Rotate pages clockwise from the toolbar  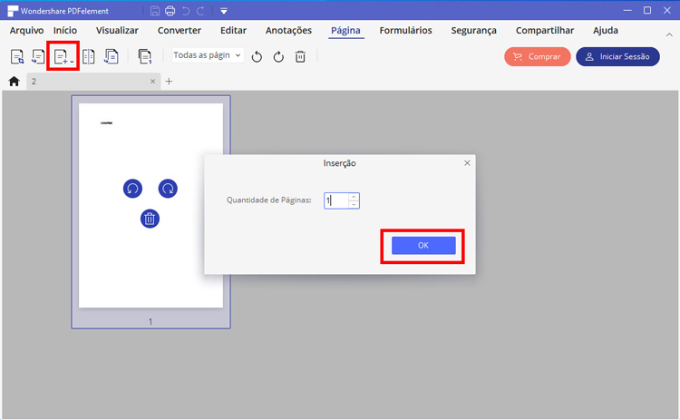(278, 56)
